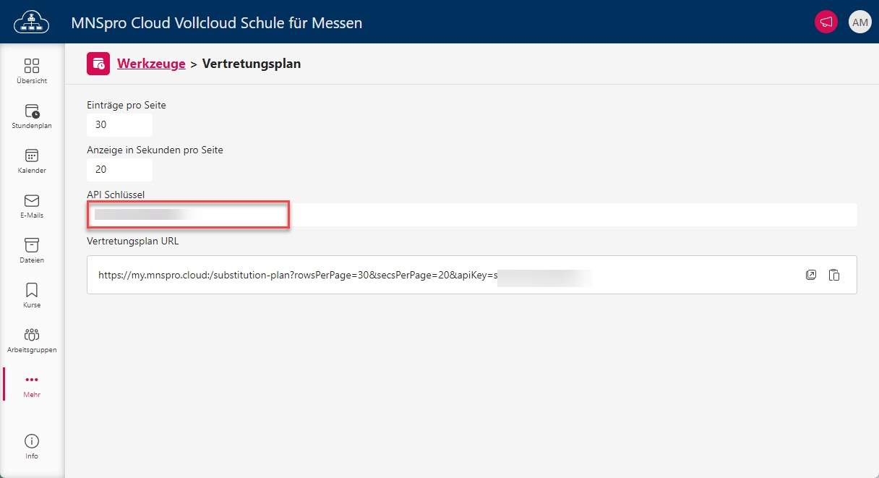Click the MNSpro Cloud logo icon
The width and height of the screenshot is (879, 478).
coord(32,22)
